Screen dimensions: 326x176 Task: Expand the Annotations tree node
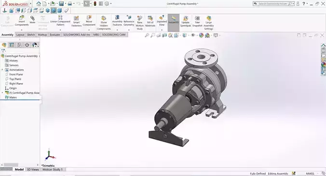pyautogui.click(x=2, y=70)
